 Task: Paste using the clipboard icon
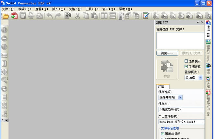pos(94,16)
